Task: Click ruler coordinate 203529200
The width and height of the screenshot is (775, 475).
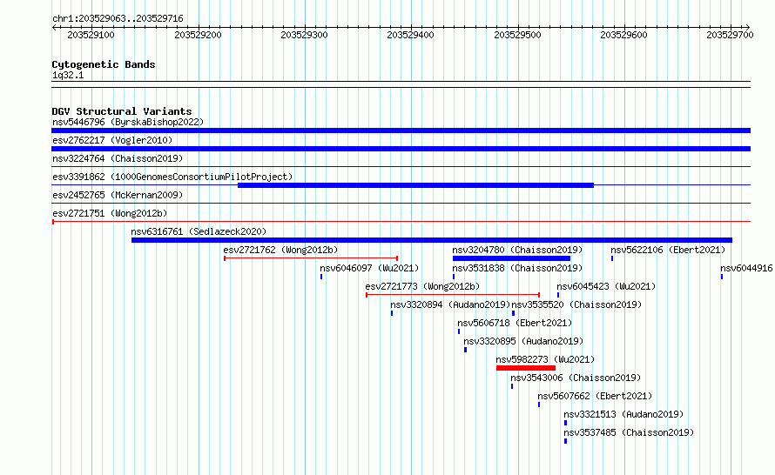Action: pyautogui.click(x=198, y=35)
